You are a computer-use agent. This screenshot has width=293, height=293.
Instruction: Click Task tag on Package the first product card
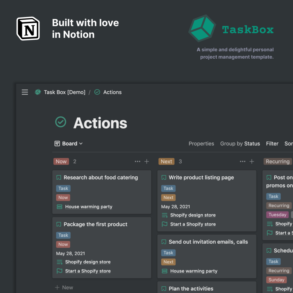63,235
